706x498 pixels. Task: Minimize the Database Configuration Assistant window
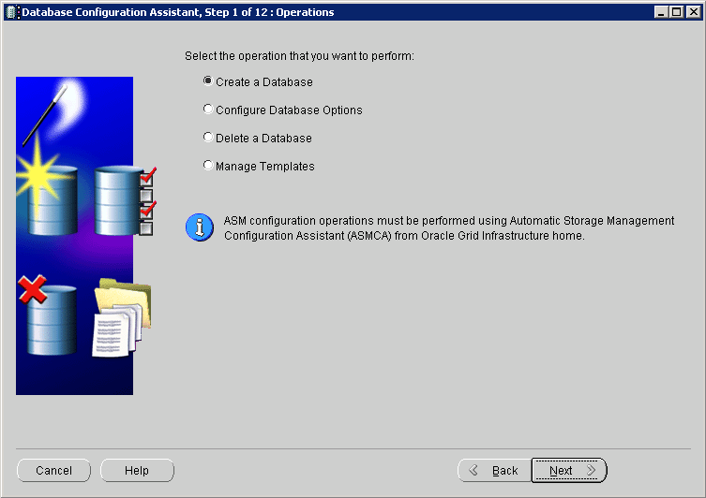click(660, 12)
